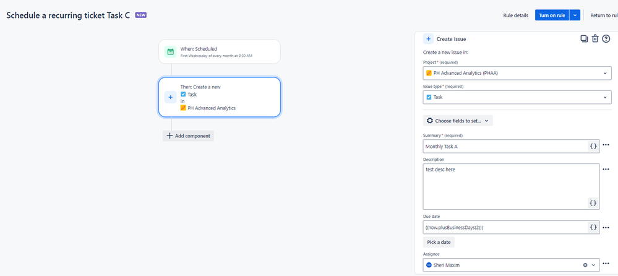Insert smart value in Summary field
The image size is (618, 276).
593,146
